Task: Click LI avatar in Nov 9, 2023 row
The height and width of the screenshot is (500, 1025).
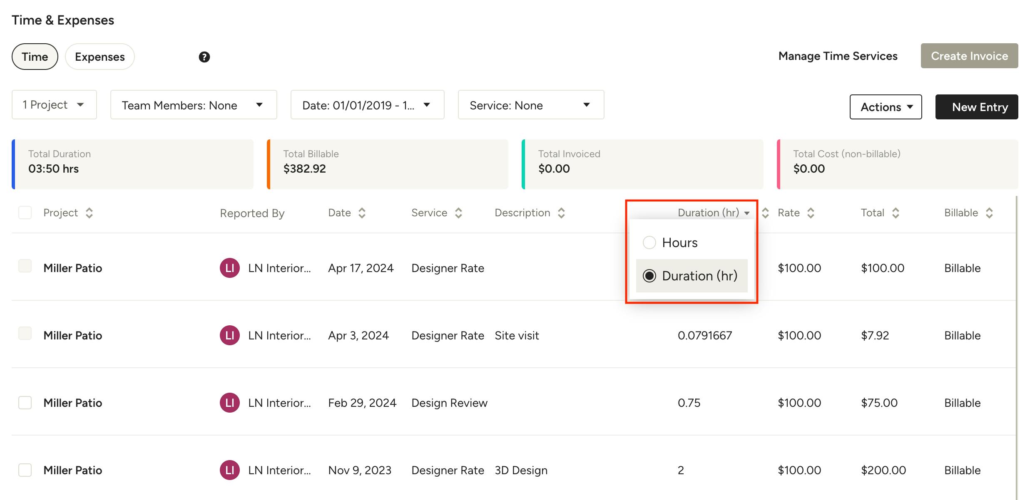Action: pyautogui.click(x=230, y=470)
